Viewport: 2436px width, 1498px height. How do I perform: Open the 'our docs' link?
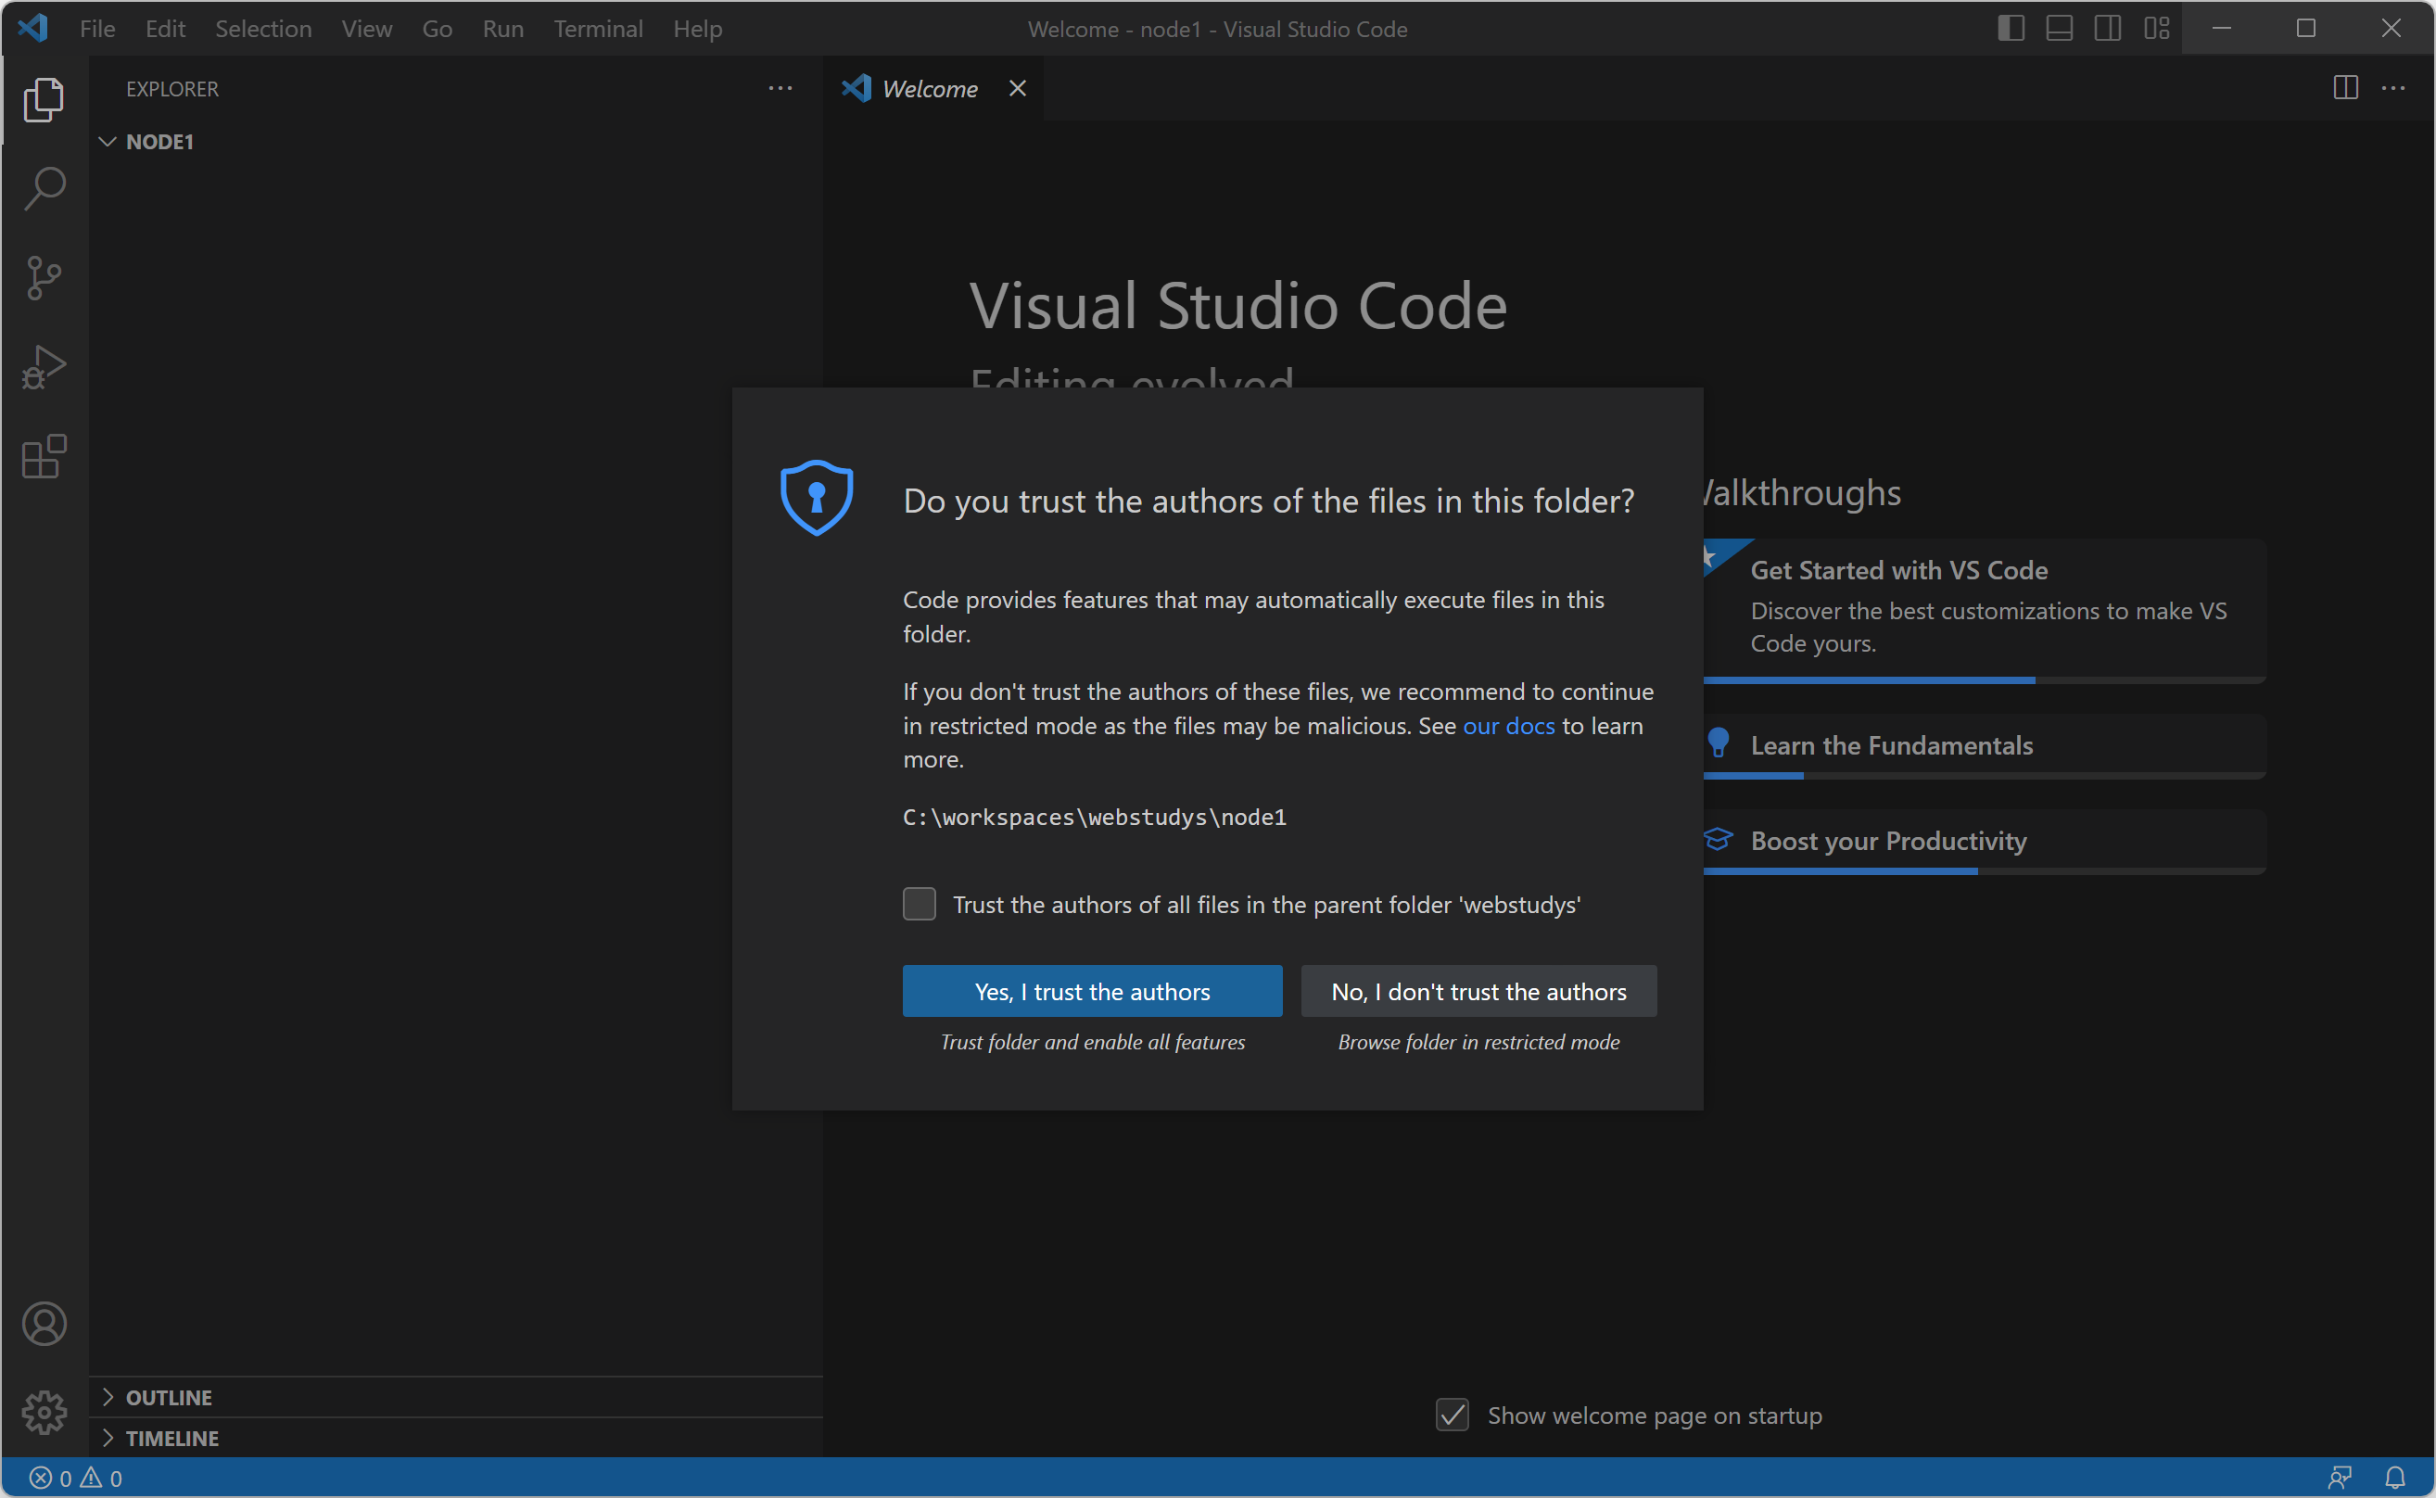point(1508,725)
